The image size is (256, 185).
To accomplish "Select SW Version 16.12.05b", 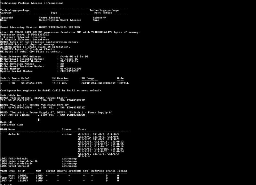I will (x=60, y=83).
